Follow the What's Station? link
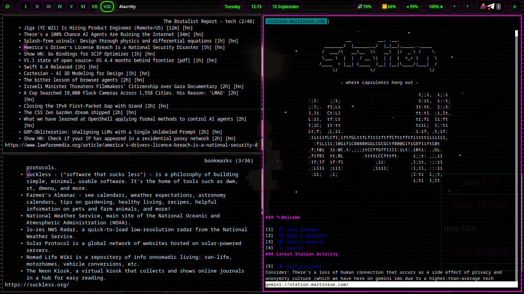Screen dimensions: 524x294 tap(306, 236)
